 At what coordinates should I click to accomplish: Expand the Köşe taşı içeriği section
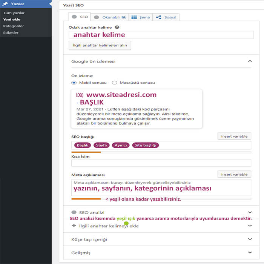point(250,239)
